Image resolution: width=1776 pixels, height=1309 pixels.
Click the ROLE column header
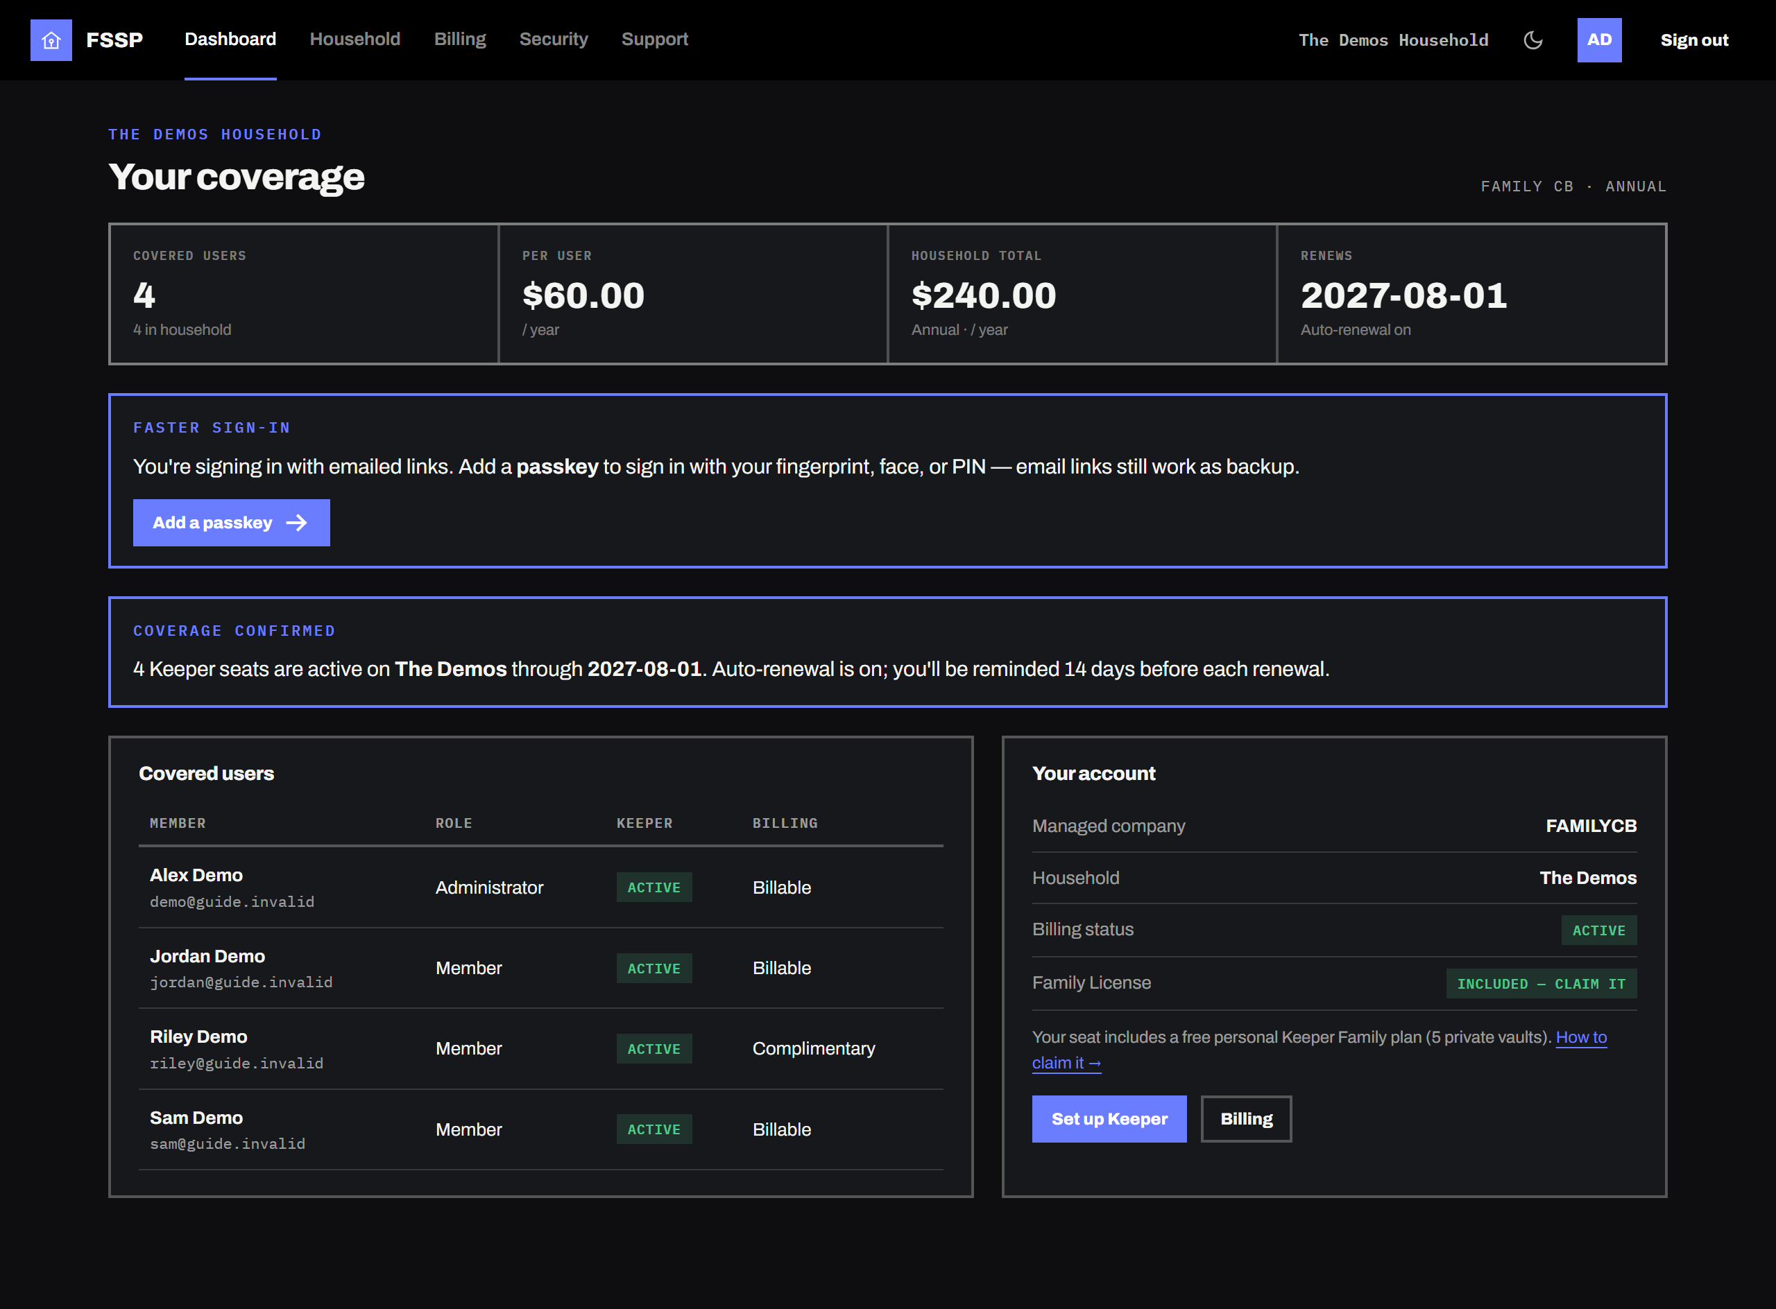[x=454, y=822]
